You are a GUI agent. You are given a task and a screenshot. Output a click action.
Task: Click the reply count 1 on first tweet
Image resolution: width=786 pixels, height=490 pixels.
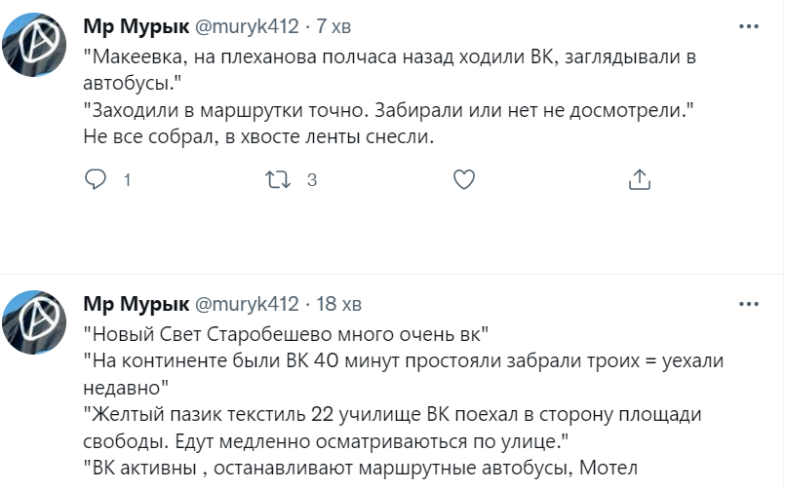pyautogui.click(x=126, y=180)
